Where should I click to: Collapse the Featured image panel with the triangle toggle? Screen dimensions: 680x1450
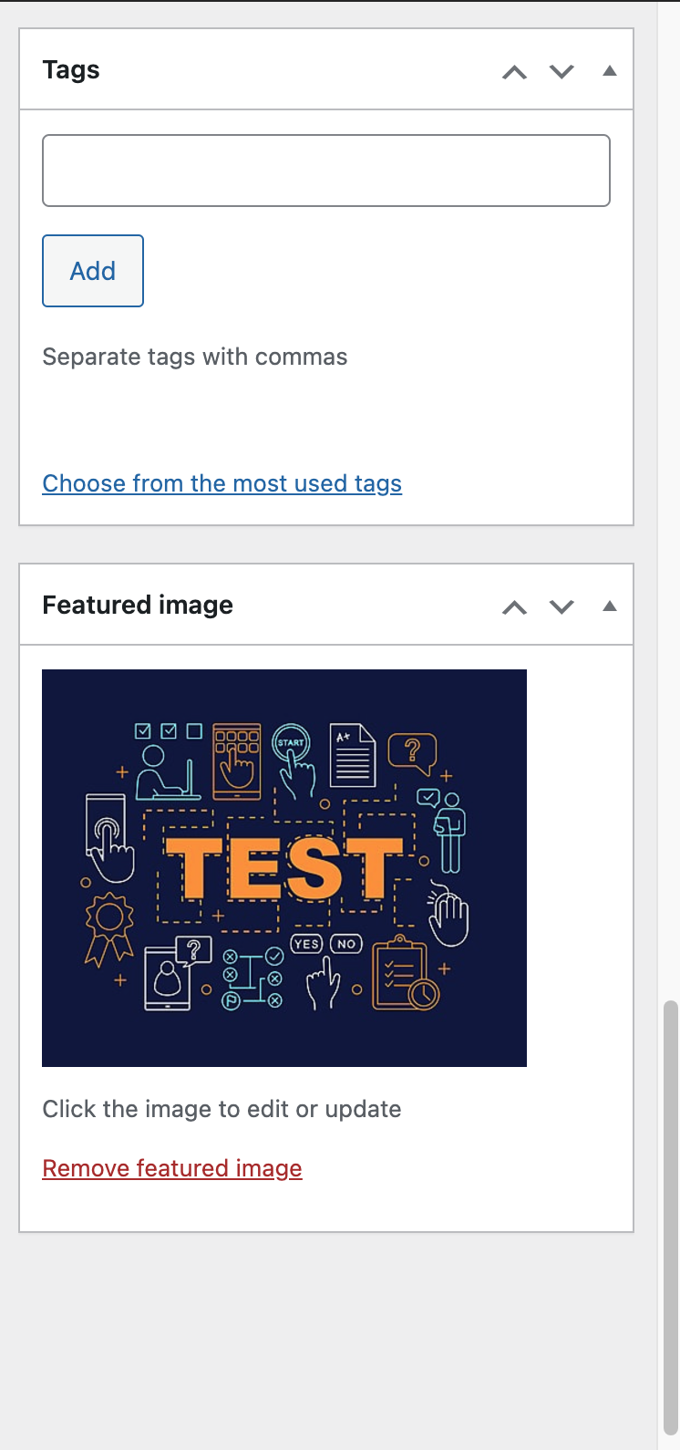click(610, 606)
